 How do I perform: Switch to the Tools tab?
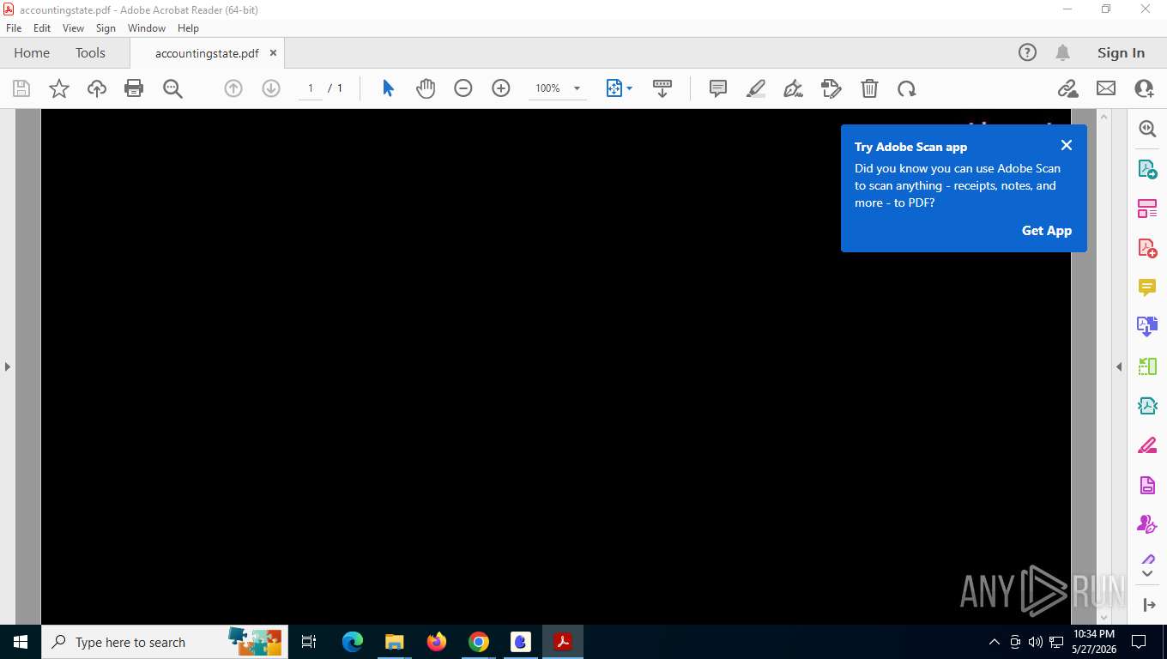coord(90,52)
